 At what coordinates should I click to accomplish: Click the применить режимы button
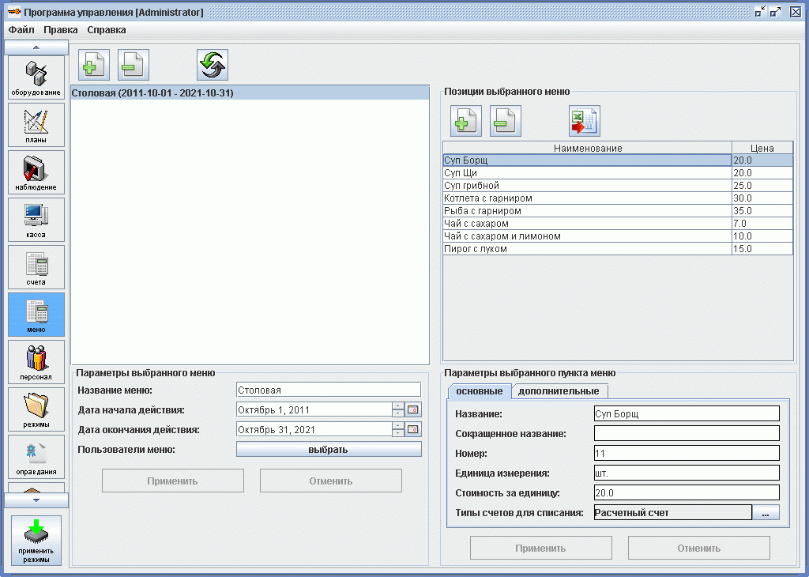click(36, 541)
